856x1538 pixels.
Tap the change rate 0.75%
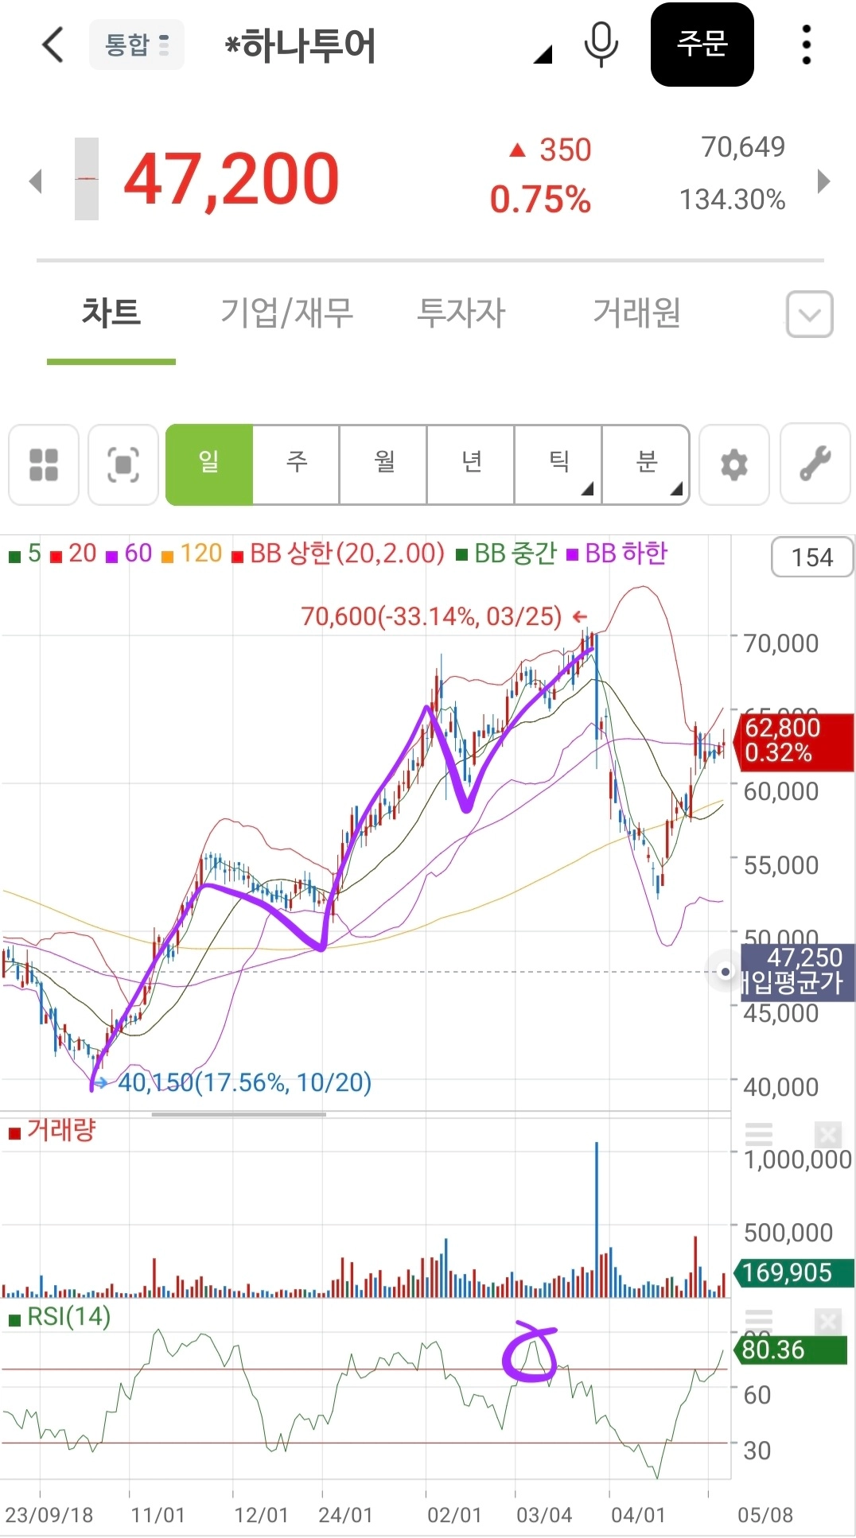pyautogui.click(x=540, y=200)
